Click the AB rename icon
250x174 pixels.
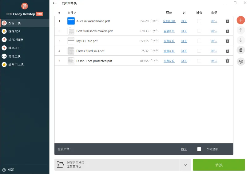pos(241,61)
